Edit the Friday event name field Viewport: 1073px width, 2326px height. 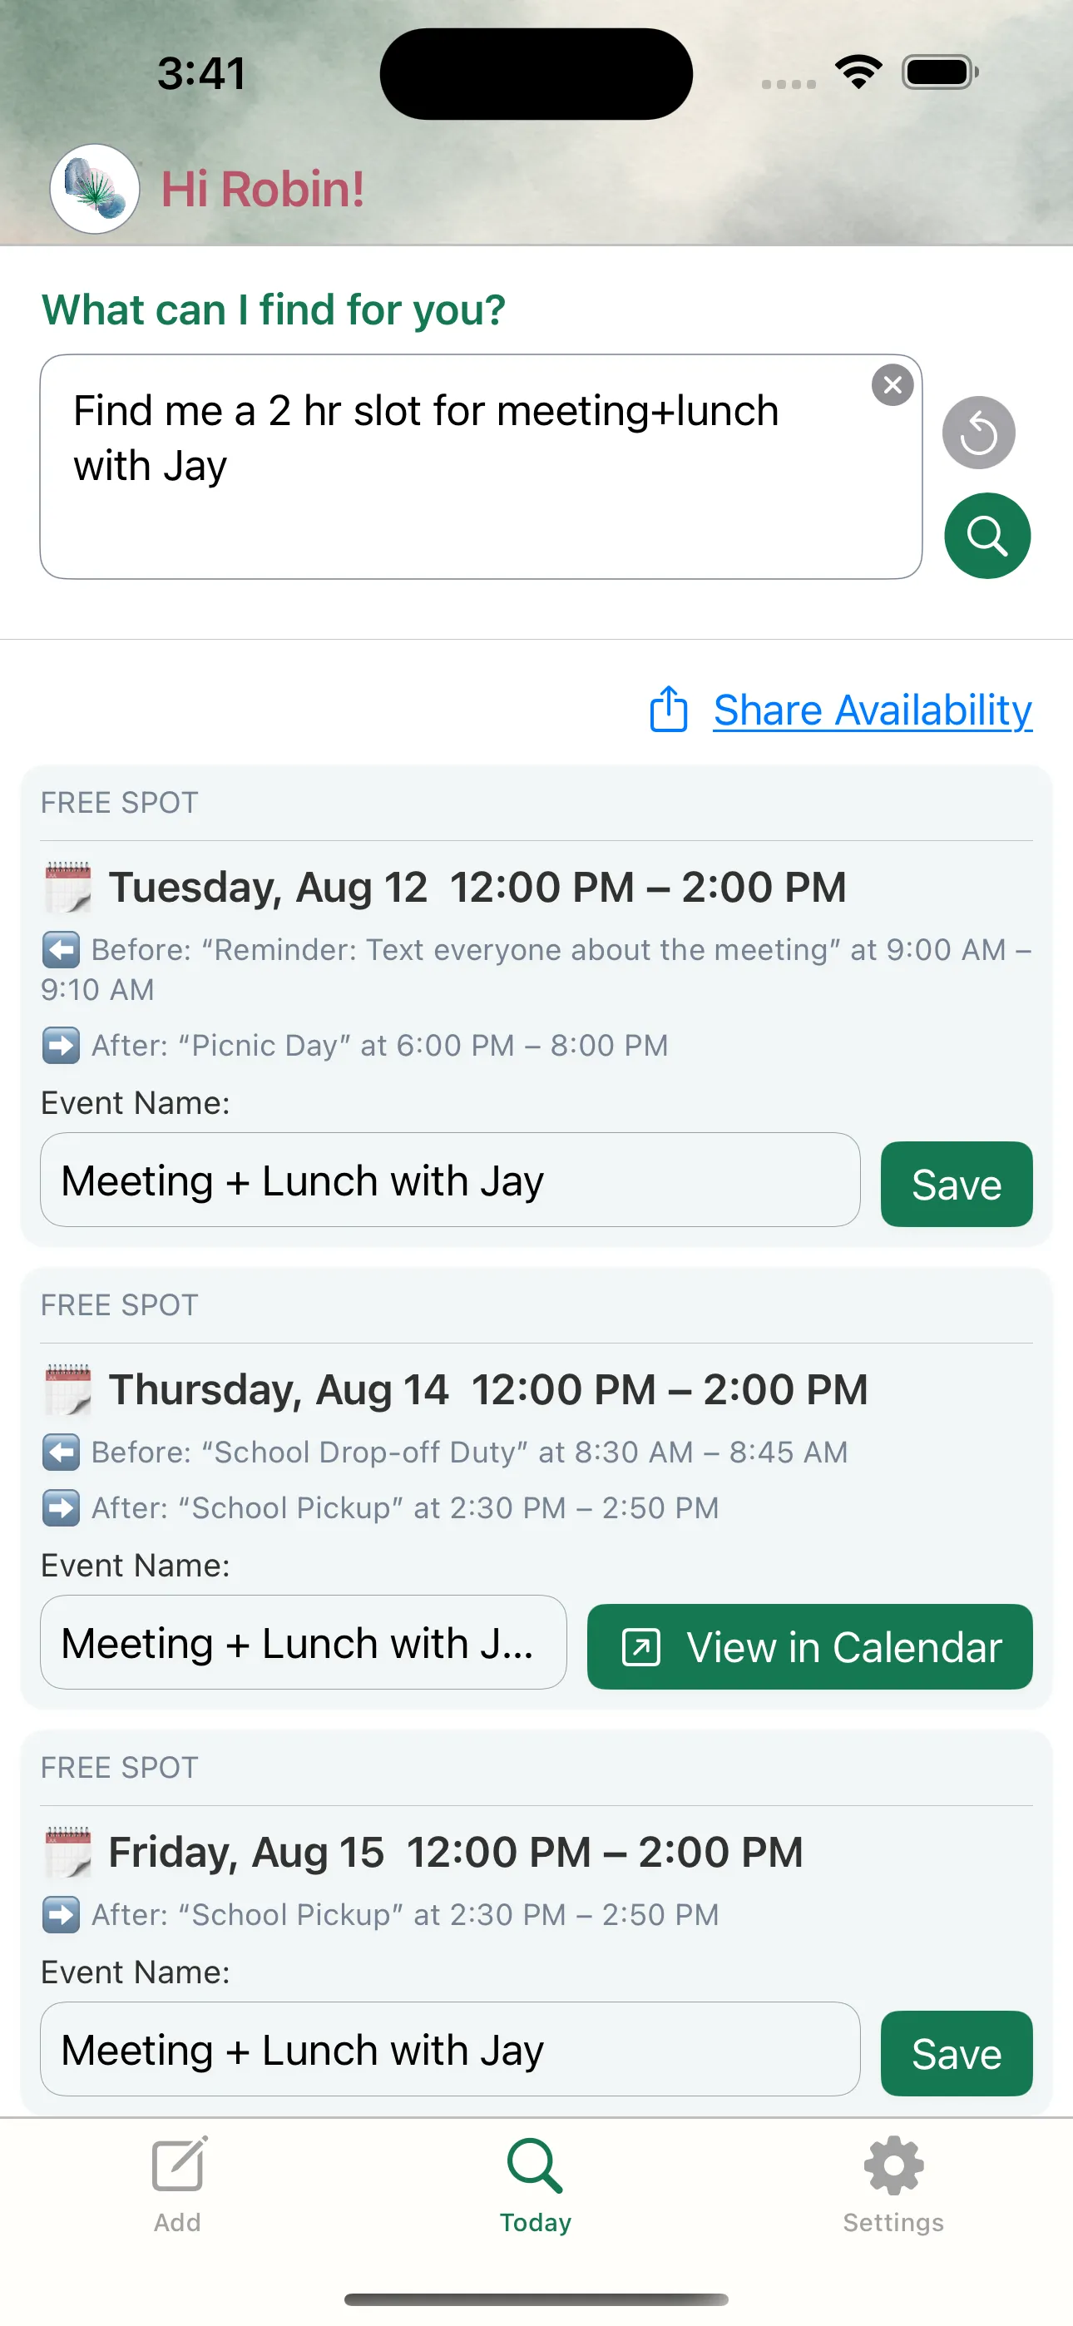[449, 2051]
